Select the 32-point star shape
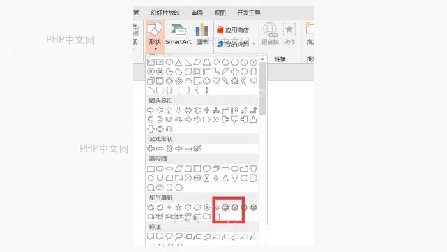Viewport: 447px width, 252px height. [x=254, y=207]
